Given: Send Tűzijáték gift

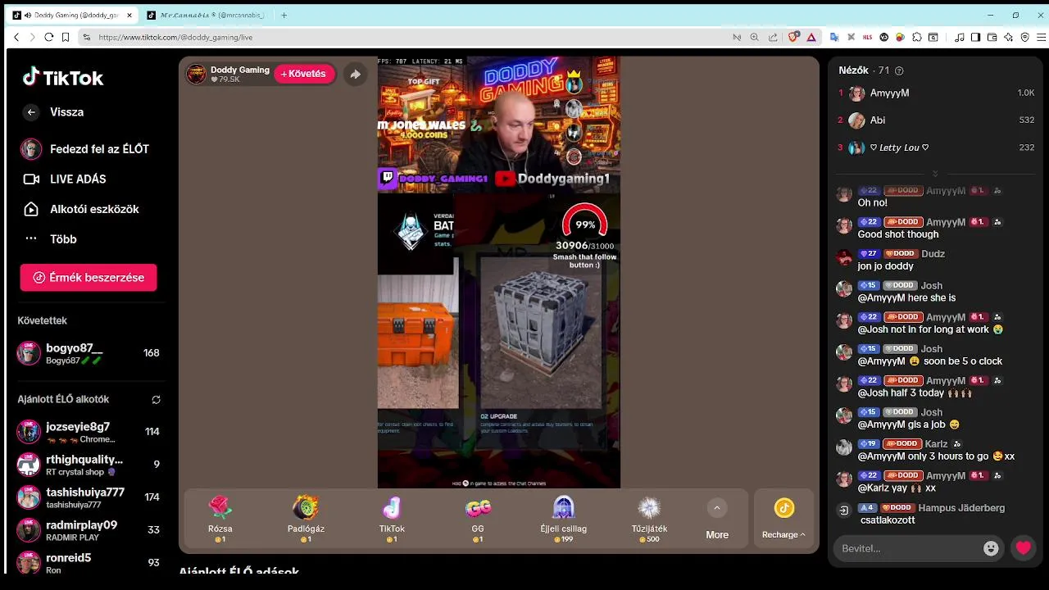Looking at the screenshot, I should [649, 519].
